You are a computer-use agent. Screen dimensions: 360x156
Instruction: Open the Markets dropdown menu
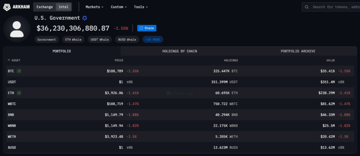(x=95, y=7)
